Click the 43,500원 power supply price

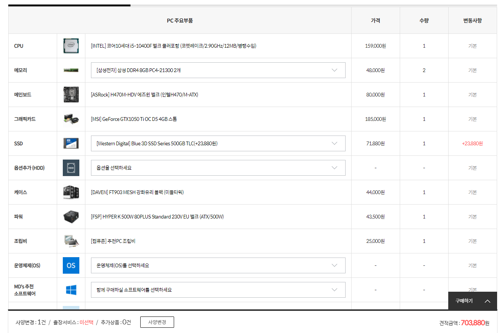pos(375,217)
